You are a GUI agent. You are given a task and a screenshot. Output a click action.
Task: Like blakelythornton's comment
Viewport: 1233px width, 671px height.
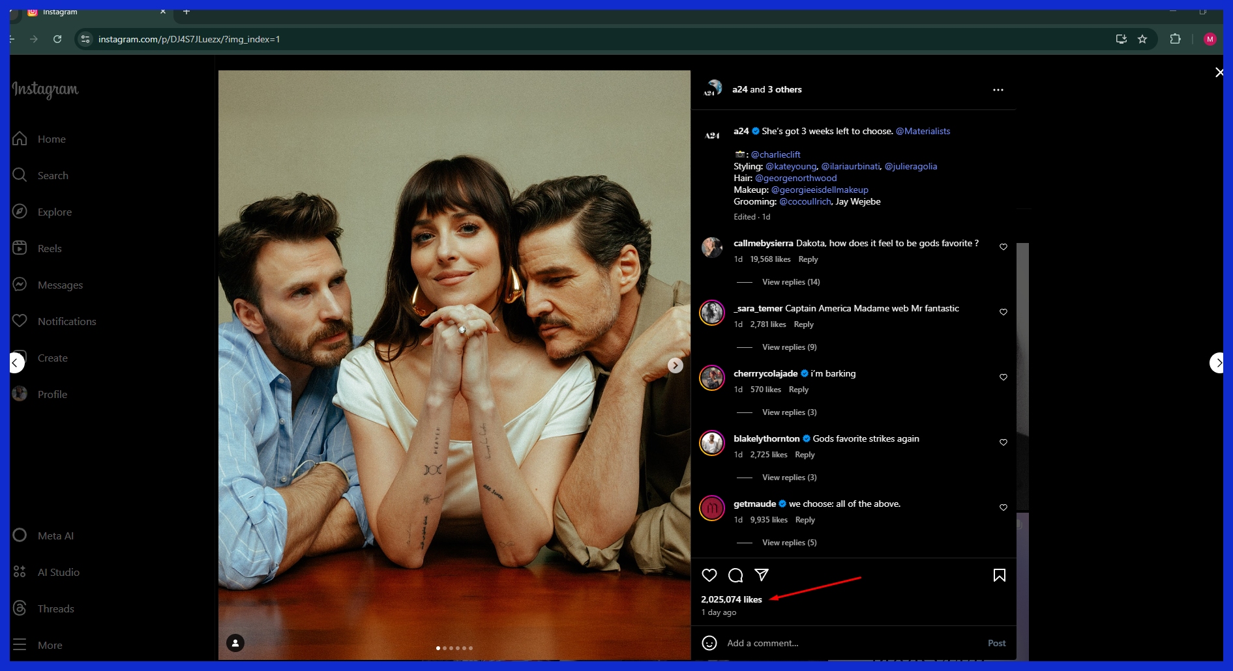1003,442
